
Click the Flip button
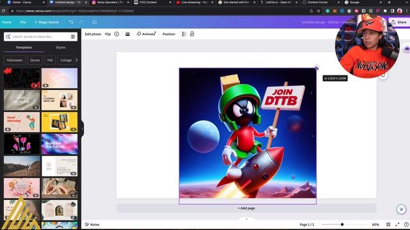coord(108,34)
